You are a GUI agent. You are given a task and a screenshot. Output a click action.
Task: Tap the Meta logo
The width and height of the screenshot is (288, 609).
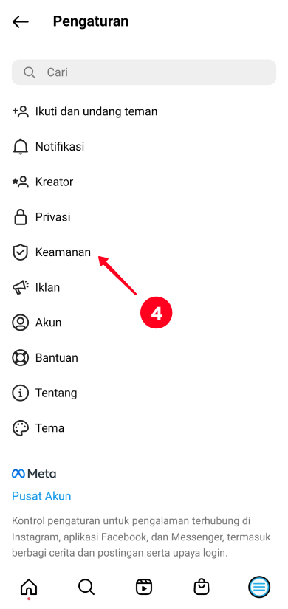pyautogui.click(x=34, y=474)
